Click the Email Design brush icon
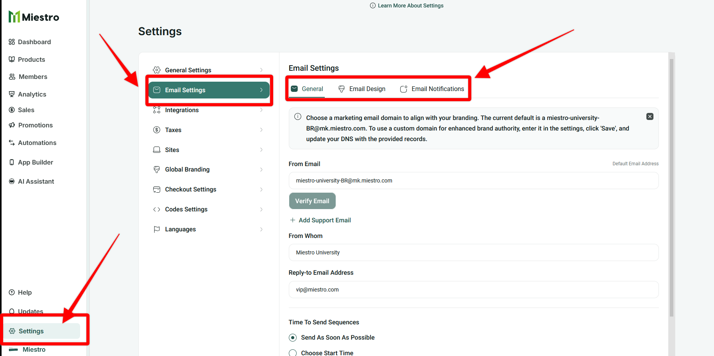The height and width of the screenshot is (356, 714). 342,89
